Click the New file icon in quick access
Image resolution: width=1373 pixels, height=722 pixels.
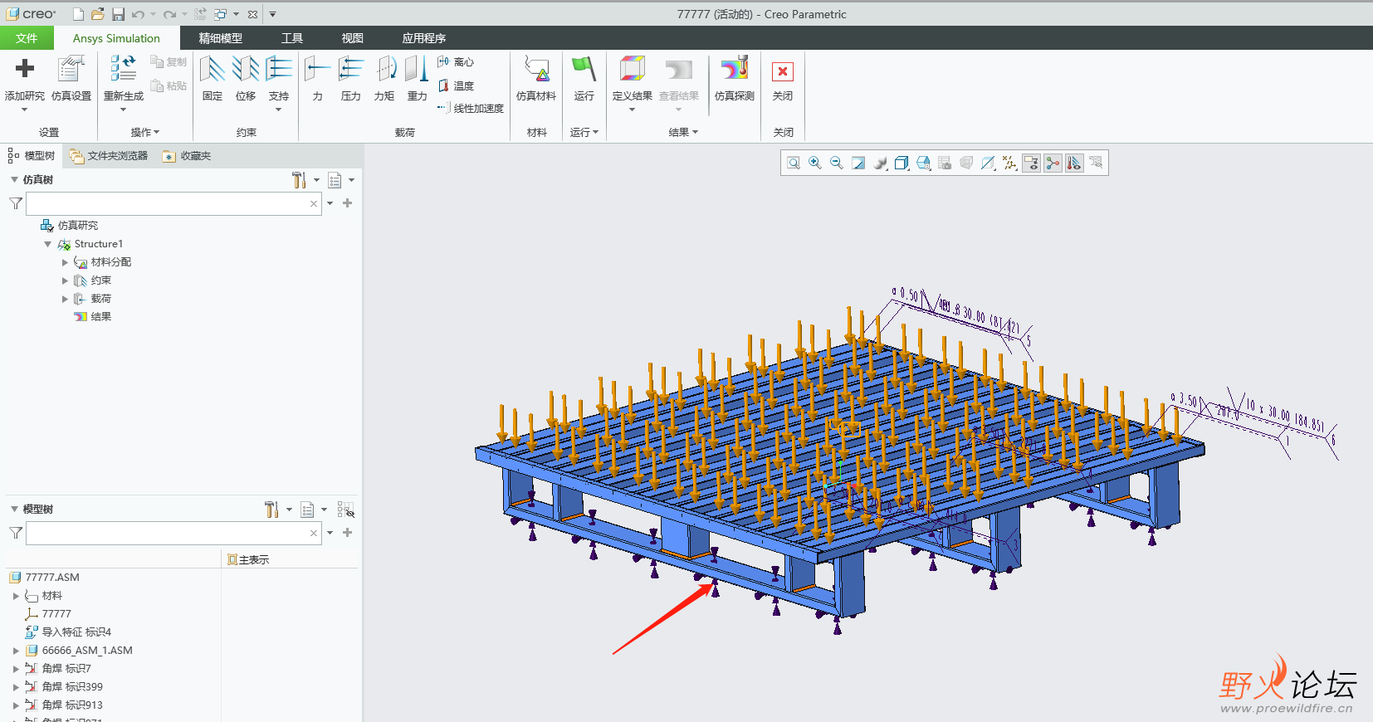(x=78, y=14)
